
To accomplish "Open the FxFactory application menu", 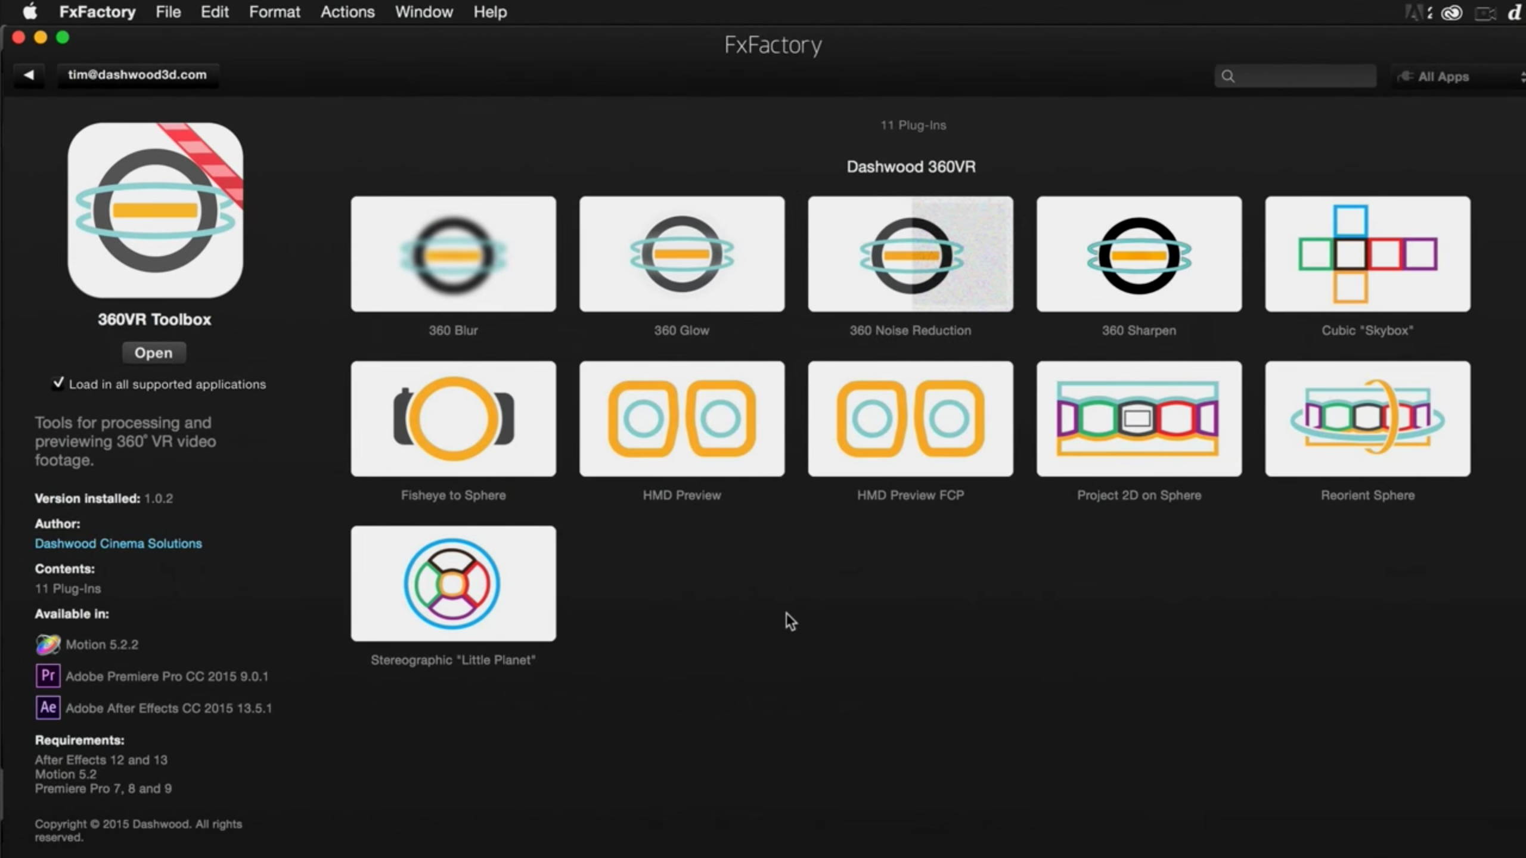I will tap(97, 12).
